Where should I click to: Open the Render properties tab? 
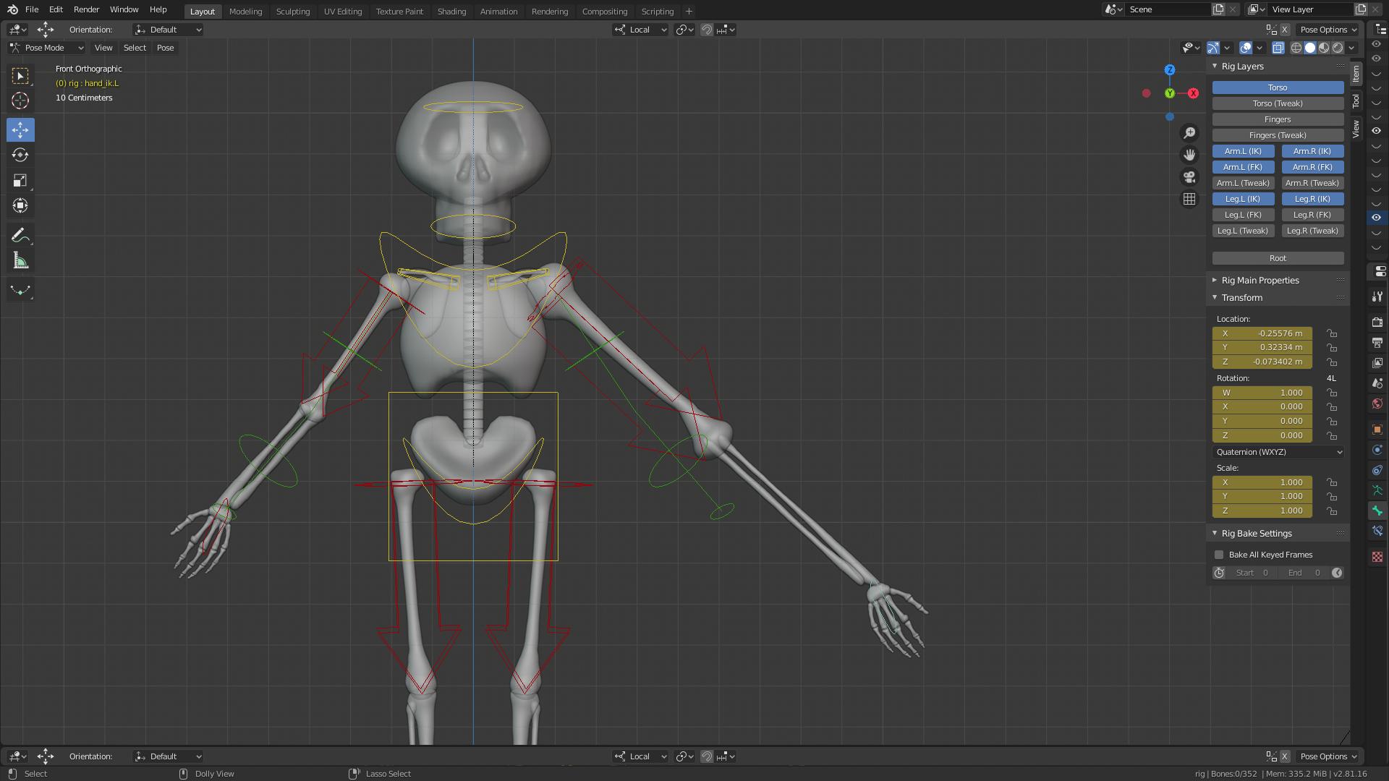pyautogui.click(x=1377, y=323)
